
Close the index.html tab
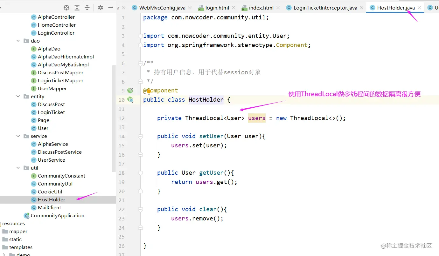(x=278, y=8)
